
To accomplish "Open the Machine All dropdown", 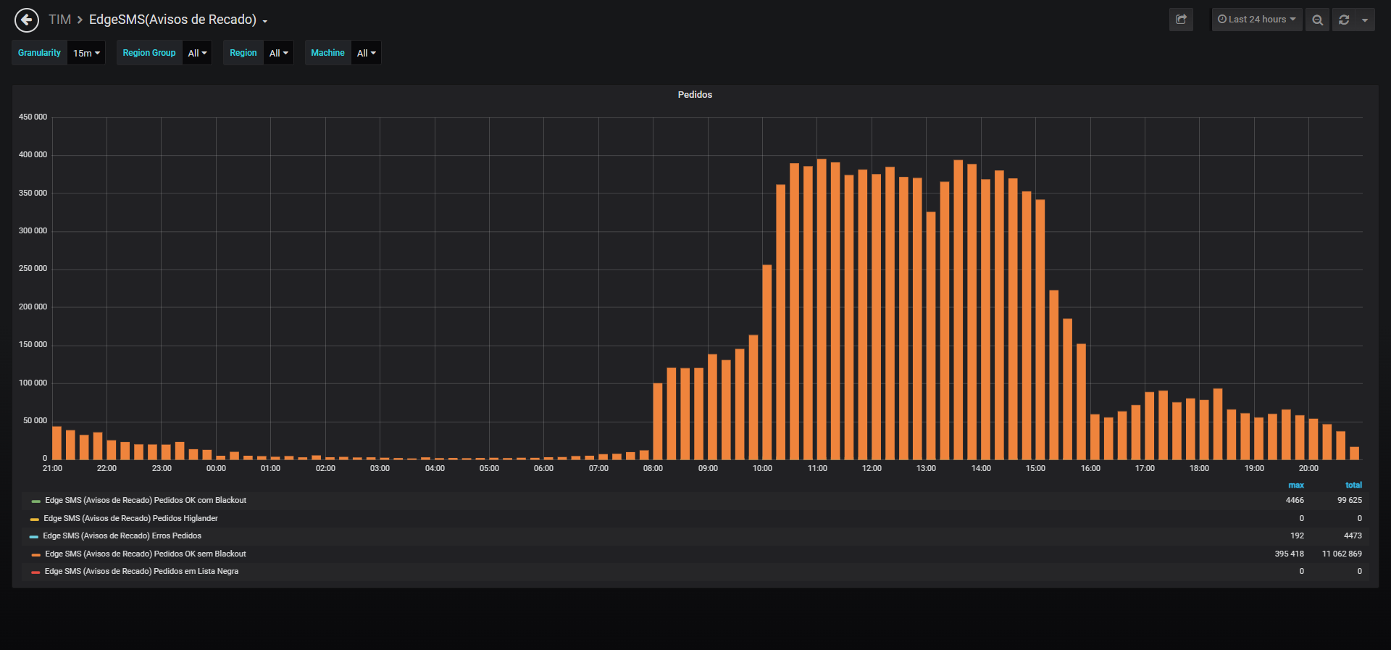I will [x=366, y=53].
